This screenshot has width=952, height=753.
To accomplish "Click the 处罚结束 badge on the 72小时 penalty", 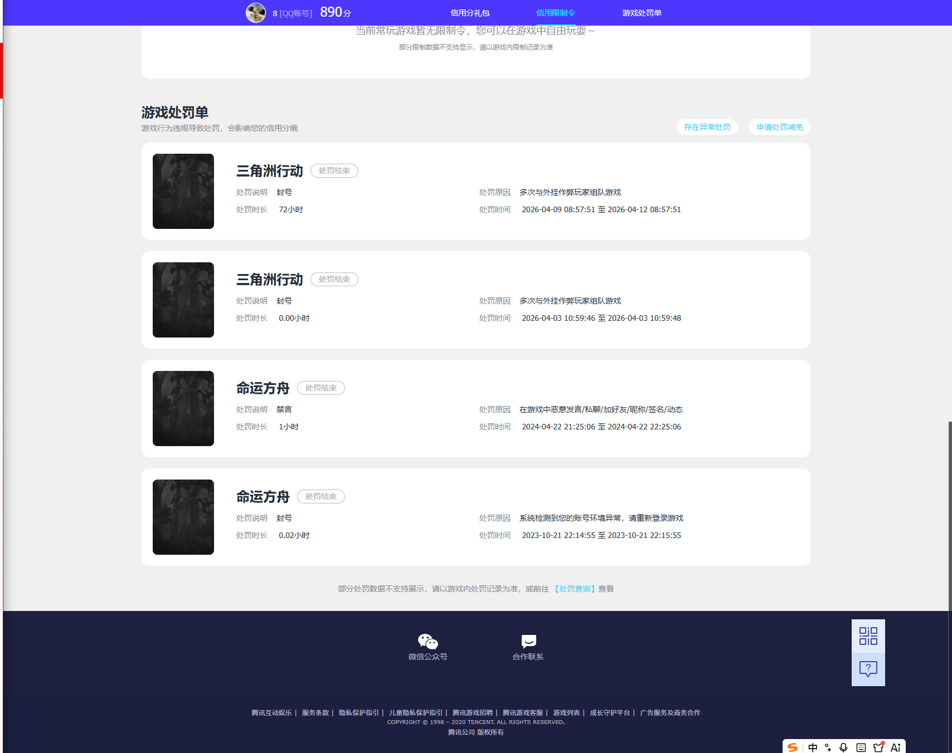I will pyautogui.click(x=334, y=170).
